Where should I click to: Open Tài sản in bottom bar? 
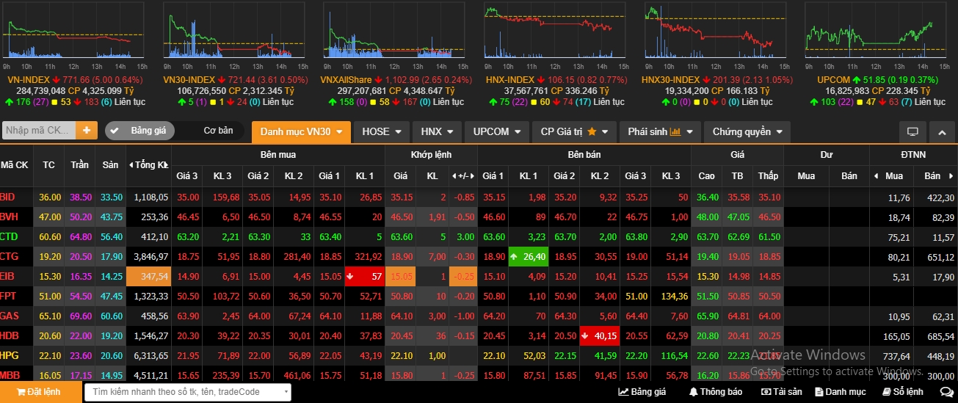[782, 392]
